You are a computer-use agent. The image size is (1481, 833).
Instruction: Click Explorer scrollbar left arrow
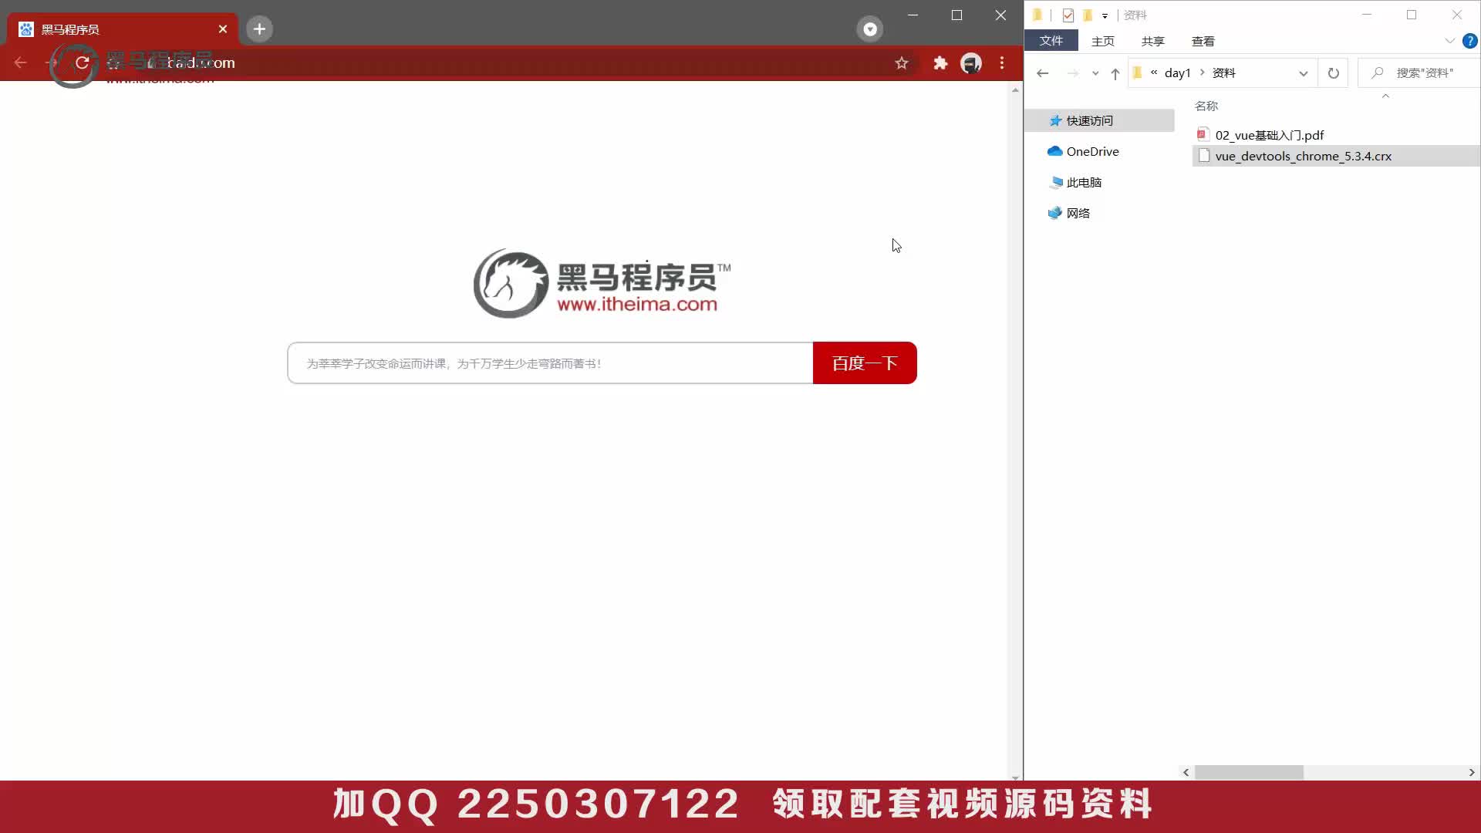click(1186, 772)
